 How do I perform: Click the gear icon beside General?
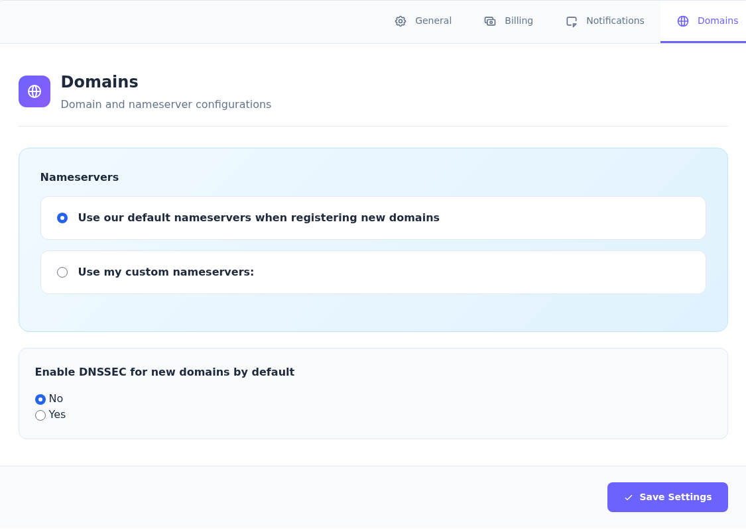click(x=400, y=21)
